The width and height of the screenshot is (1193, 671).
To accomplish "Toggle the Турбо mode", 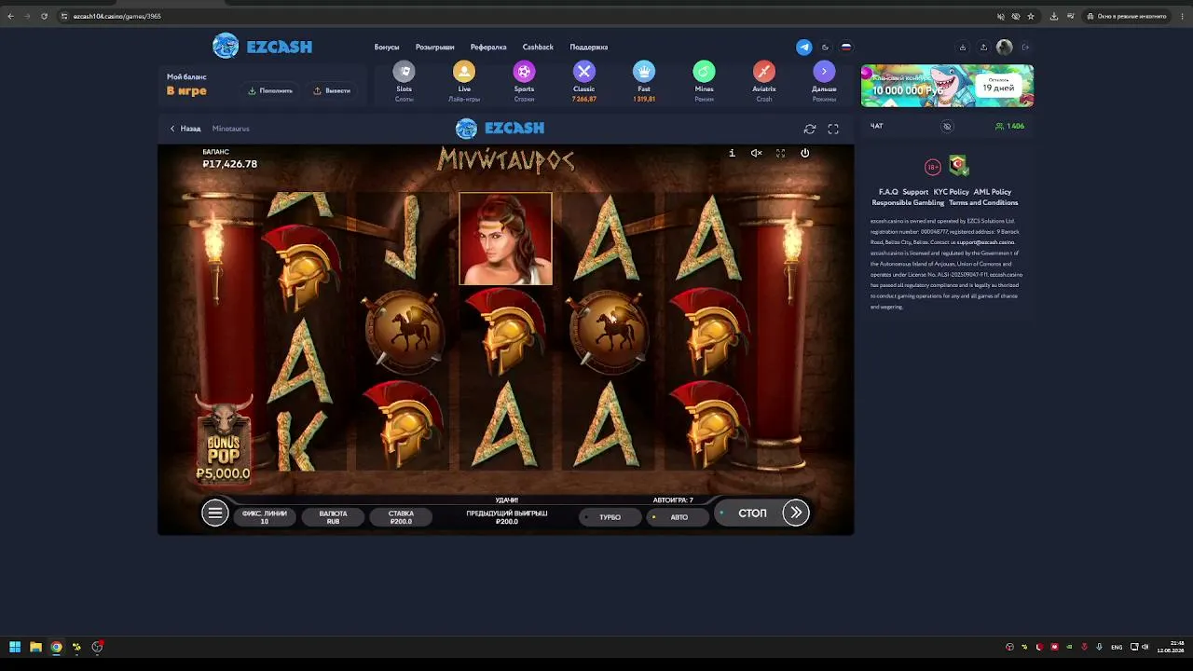I will pyautogui.click(x=610, y=517).
